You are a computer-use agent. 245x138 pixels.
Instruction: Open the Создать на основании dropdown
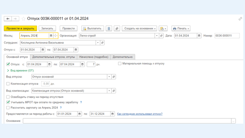pyautogui.click(x=140, y=28)
